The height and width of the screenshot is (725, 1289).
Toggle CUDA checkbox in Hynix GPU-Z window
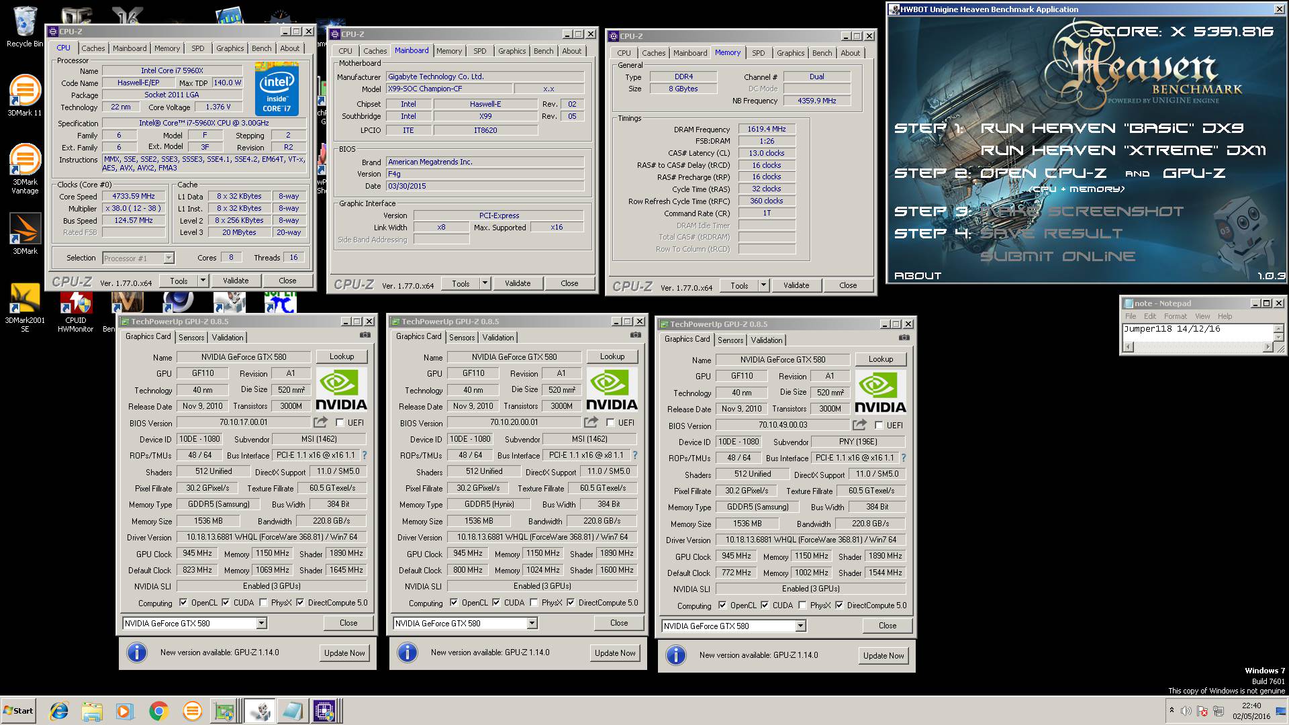[496, 603]
